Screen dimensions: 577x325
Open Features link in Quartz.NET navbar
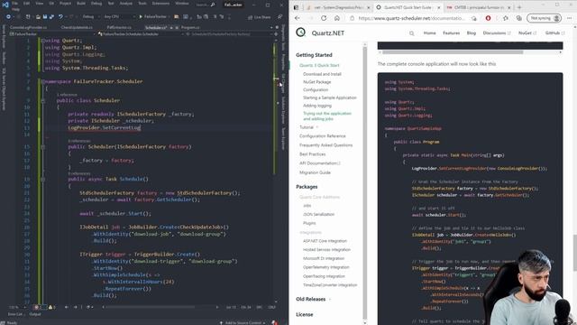pyautogui.click(x=451, y=32)
